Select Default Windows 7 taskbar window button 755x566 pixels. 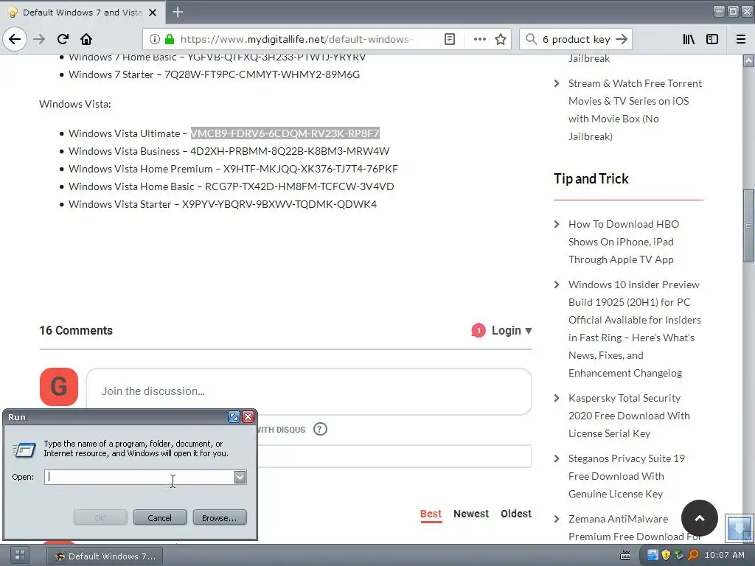tap(105, 556)
